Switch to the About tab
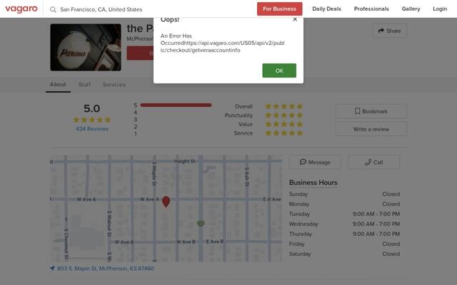The height and width of the screenshot is (285, 457). click(58, 84)
